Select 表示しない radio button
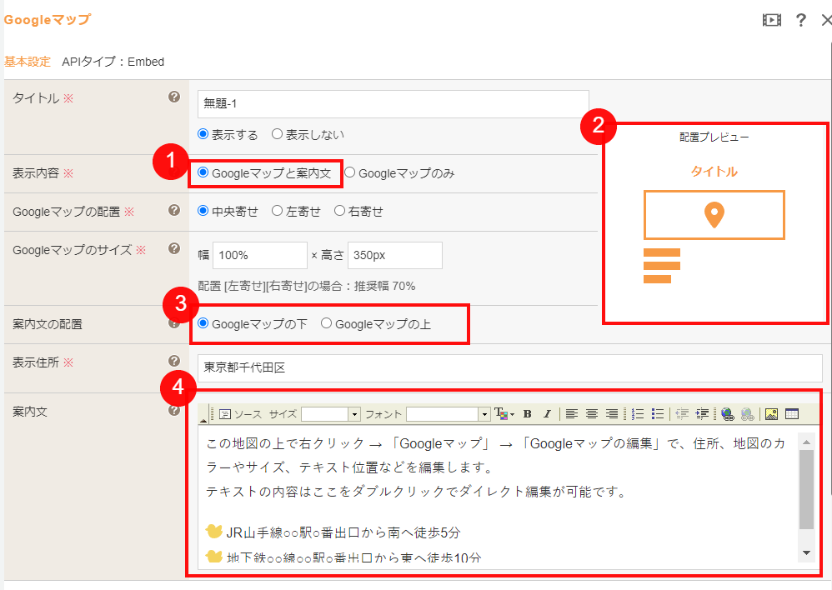Screen dimensions: 832x590 pyautogui.click(x=277, y=134)
